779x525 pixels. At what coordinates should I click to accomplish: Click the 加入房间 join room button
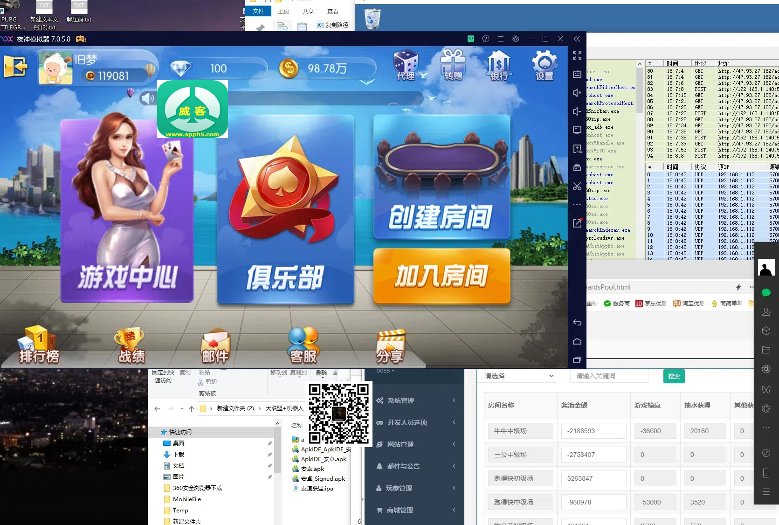(441, 276)
